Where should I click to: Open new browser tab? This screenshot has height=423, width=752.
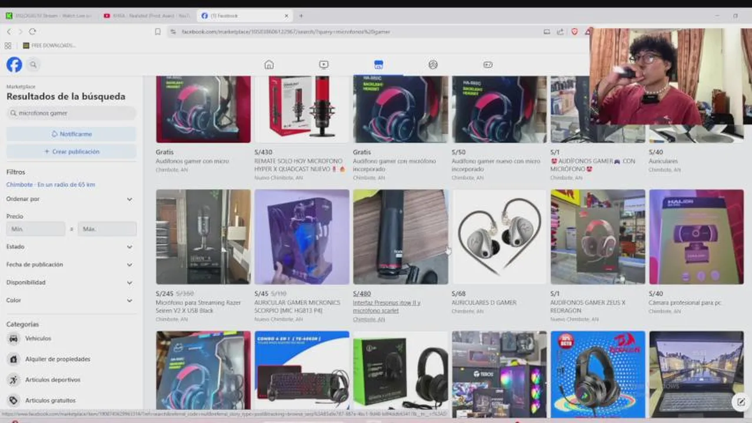click(x=301, y=16)
